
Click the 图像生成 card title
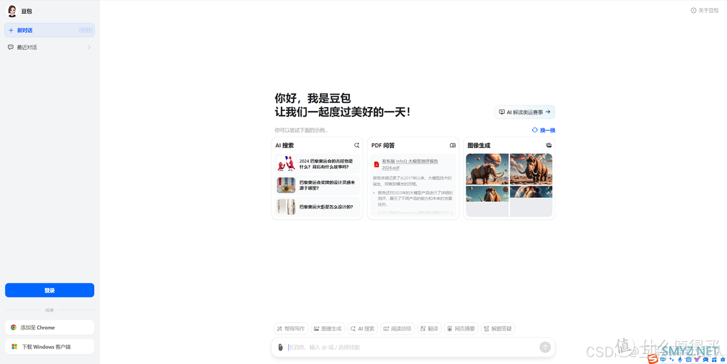tap(479, 145)
